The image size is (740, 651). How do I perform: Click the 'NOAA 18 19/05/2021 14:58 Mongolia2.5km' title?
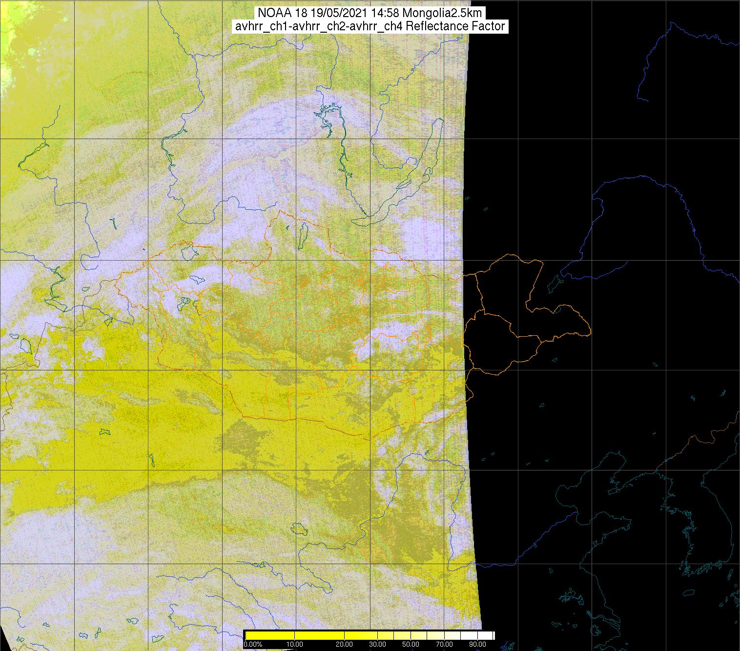370,13
